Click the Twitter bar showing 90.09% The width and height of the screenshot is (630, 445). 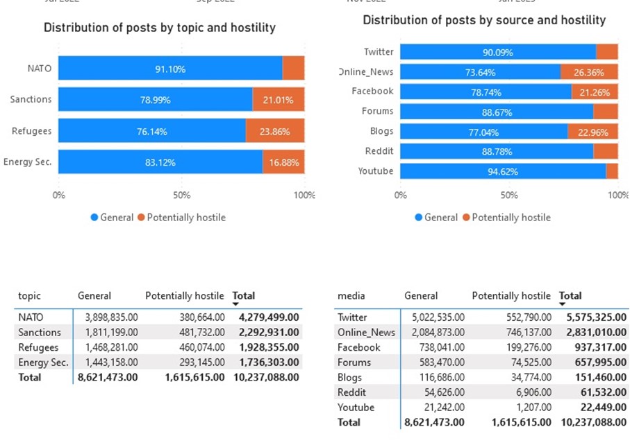[498, 52]
